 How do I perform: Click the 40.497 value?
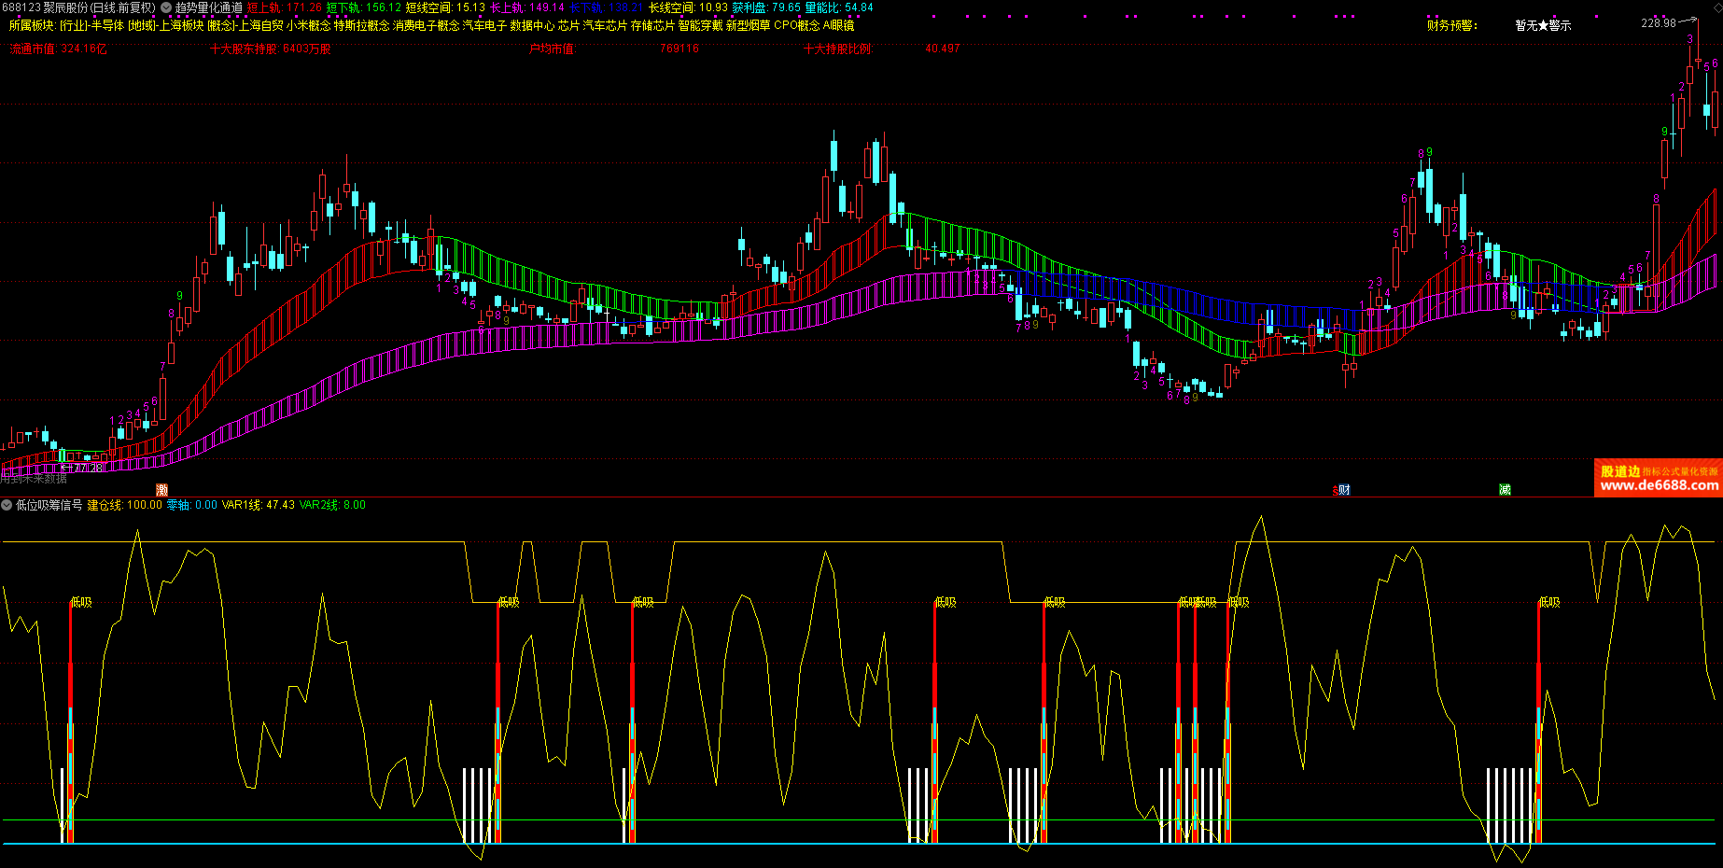tap(943, 49)
